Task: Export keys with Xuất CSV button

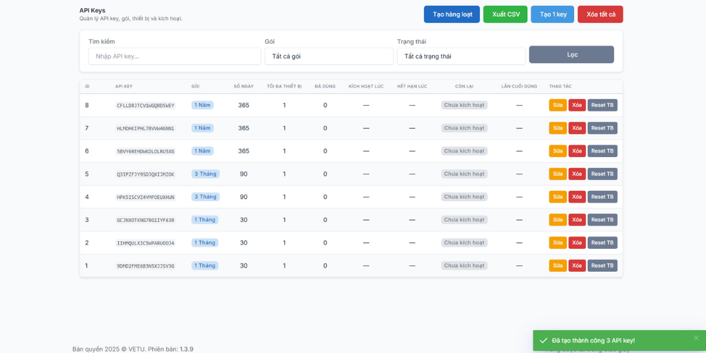Action: (x=505, y=15)
